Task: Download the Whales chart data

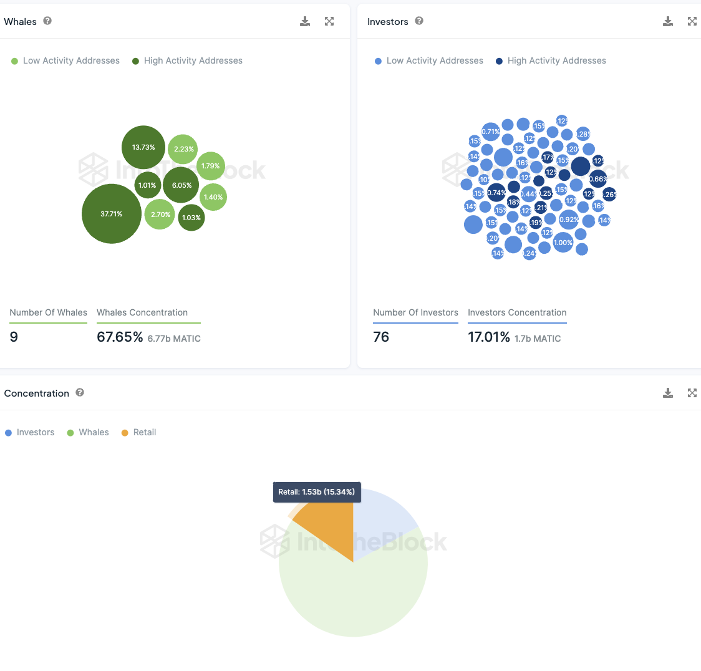Action: click(x=305, y=21)
